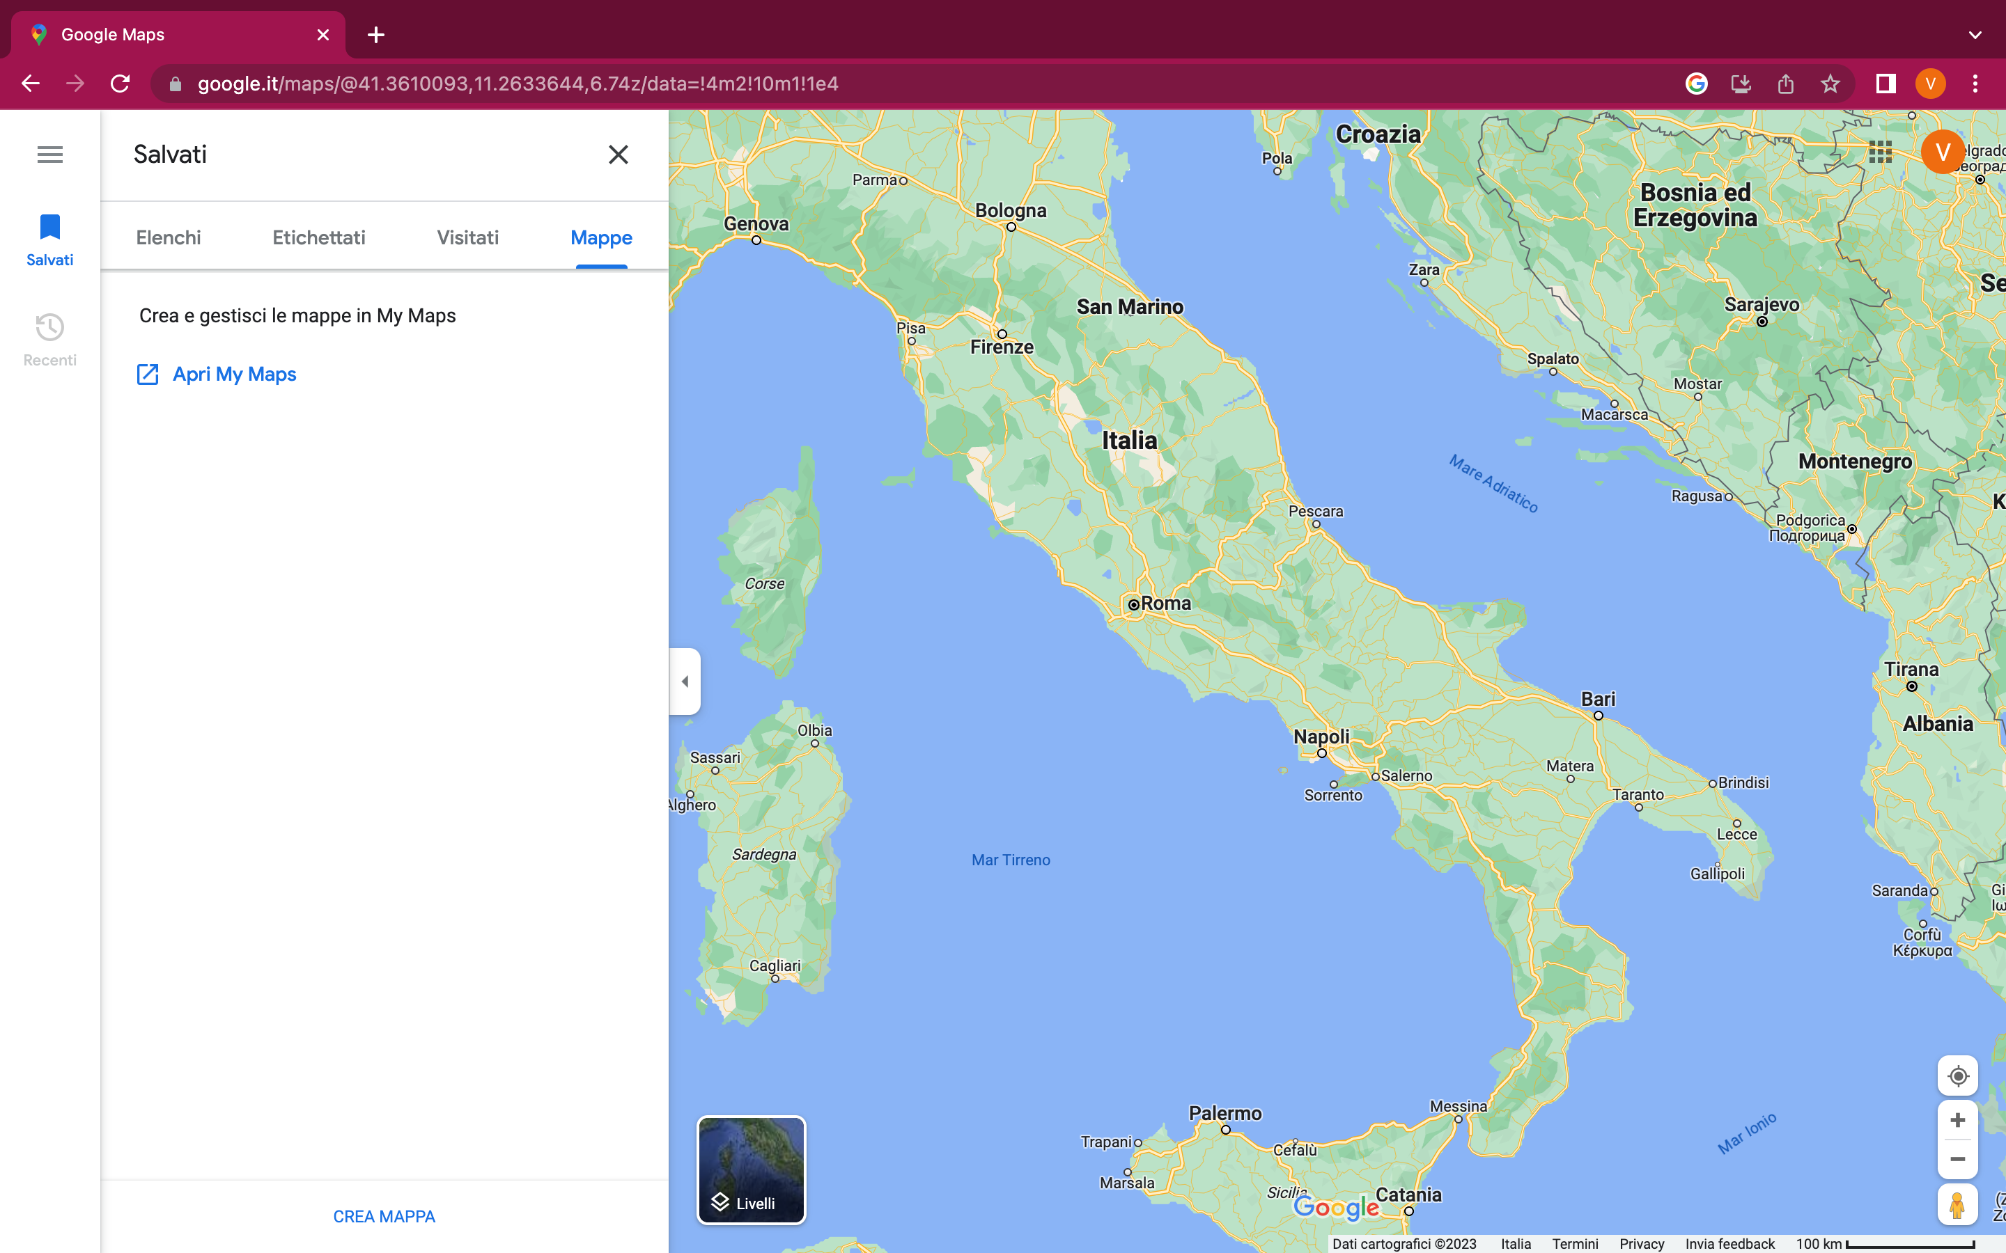The width and height of the screenshot is (2006, 1253).
Task: Expand the tab search chevron
Action: 1975,35
